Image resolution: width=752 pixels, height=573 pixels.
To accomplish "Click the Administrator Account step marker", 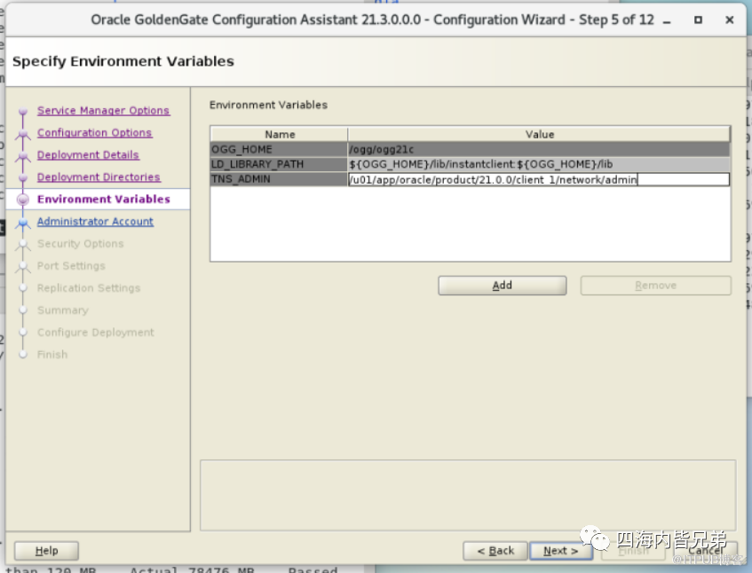I will pos(22,223).
